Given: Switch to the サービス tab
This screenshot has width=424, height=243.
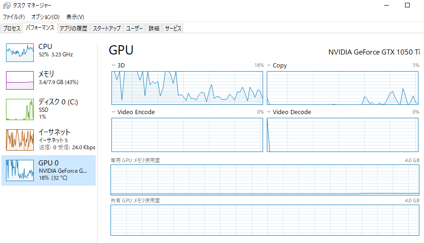Looking at the screenshot, I should click(173, 29).
